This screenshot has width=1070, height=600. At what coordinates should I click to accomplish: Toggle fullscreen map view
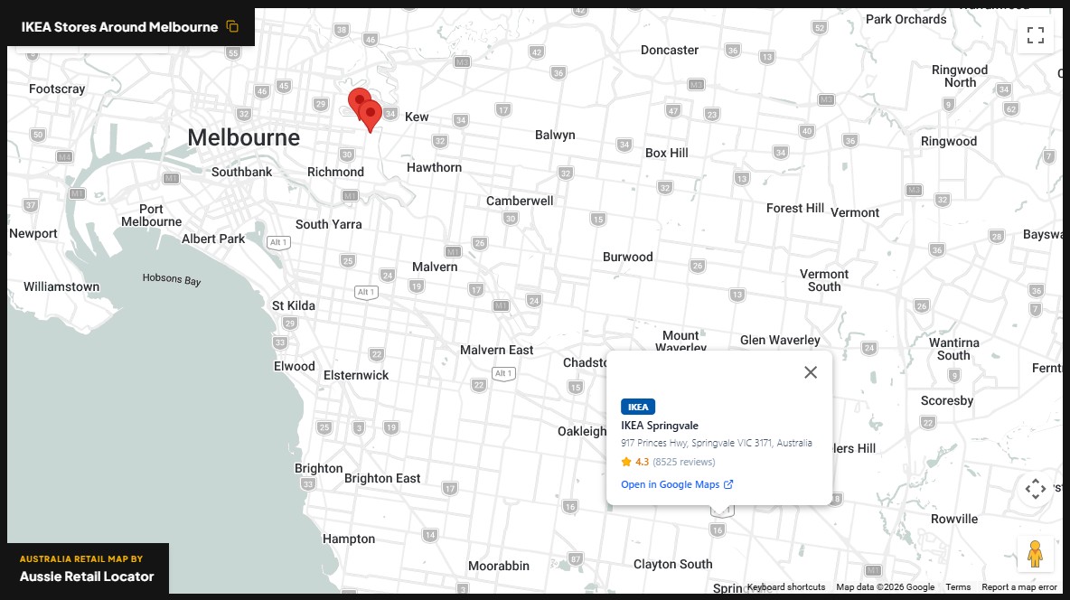coord(1035,35)
